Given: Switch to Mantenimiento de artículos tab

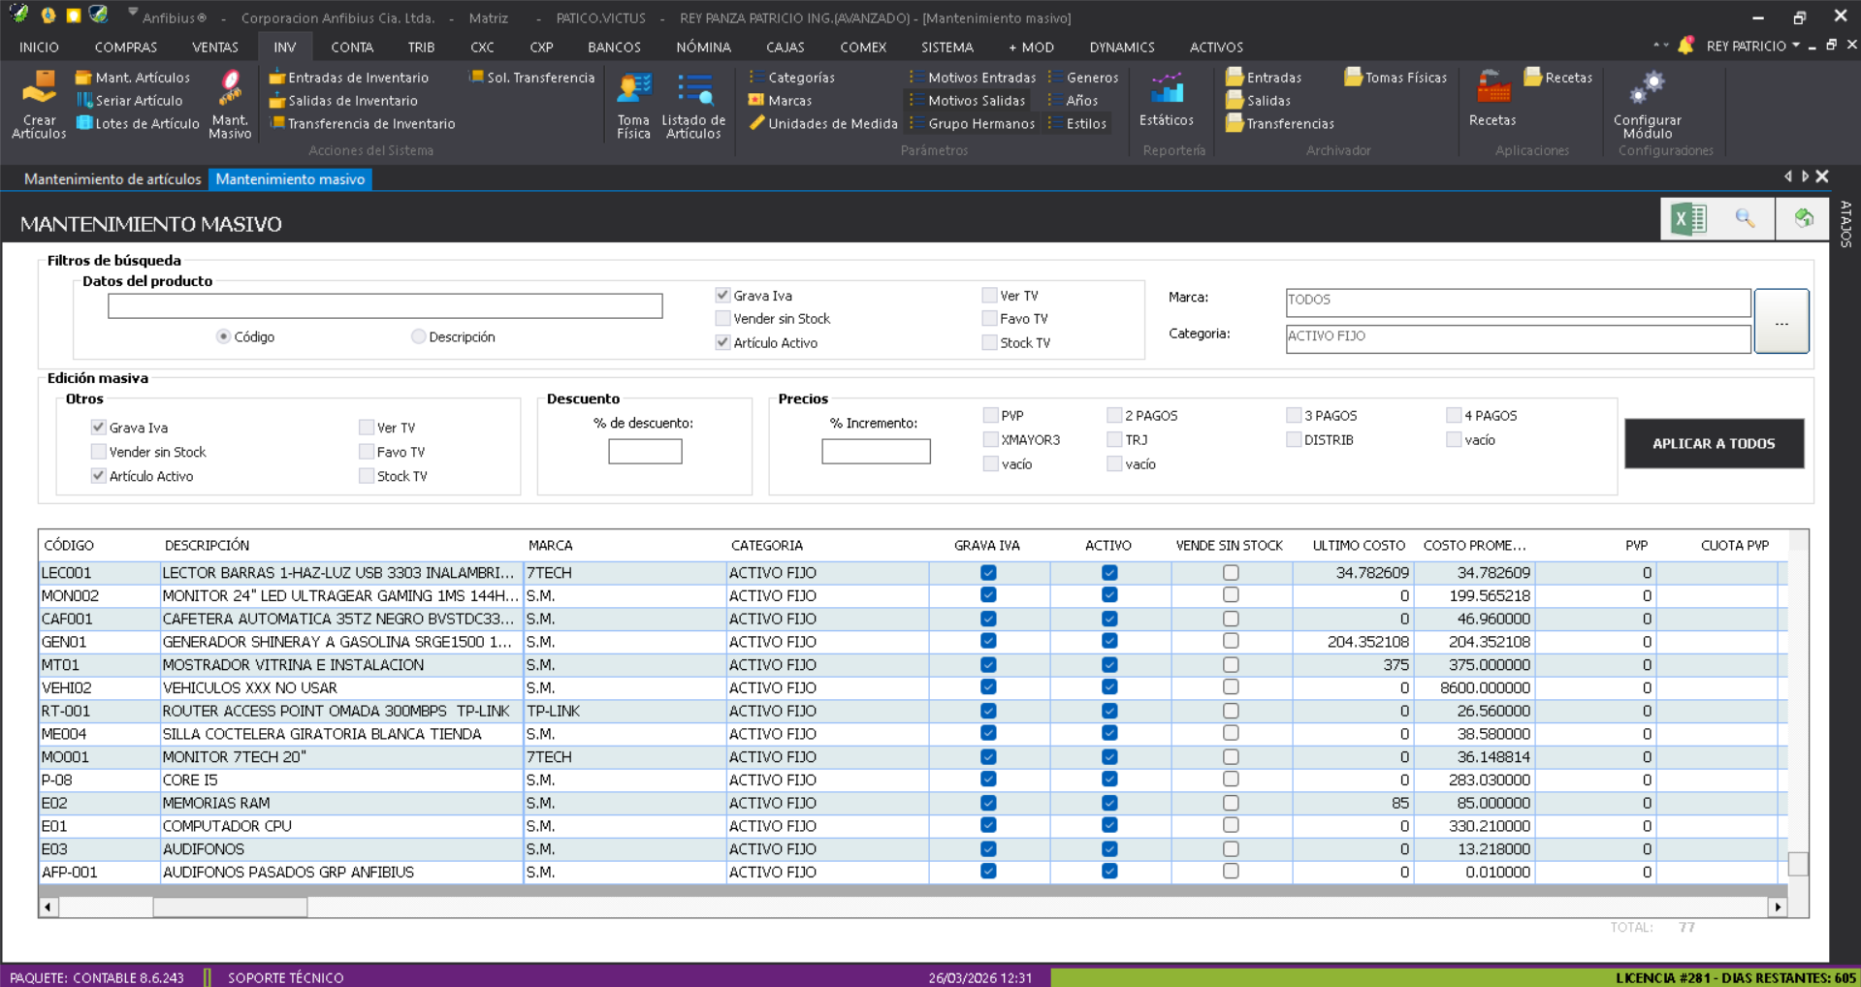Looking at the screenshot, I should tap(112, 179).
